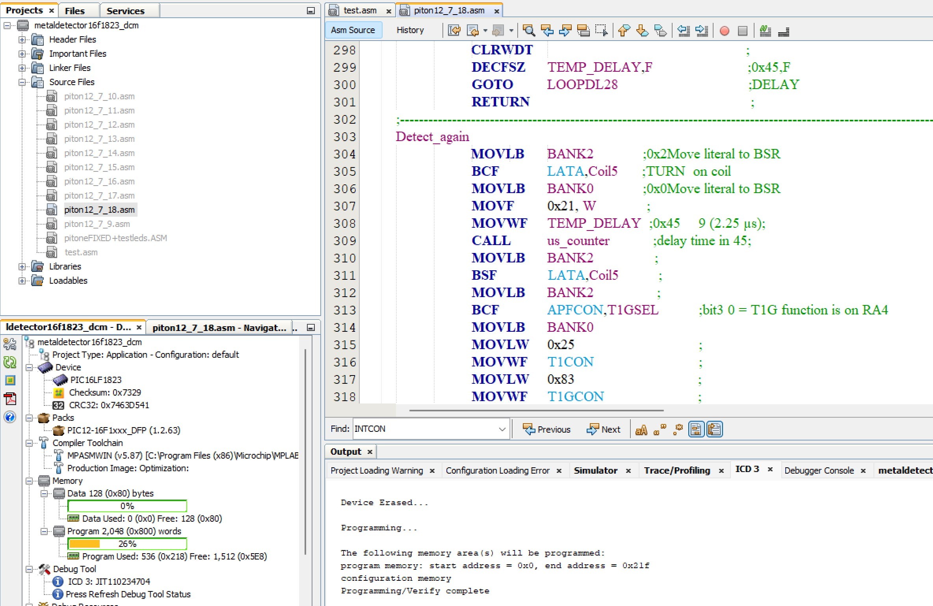Toggle Regular Expression search option
This screenshot has height=606, width=933.
click(x=678, y=429)
